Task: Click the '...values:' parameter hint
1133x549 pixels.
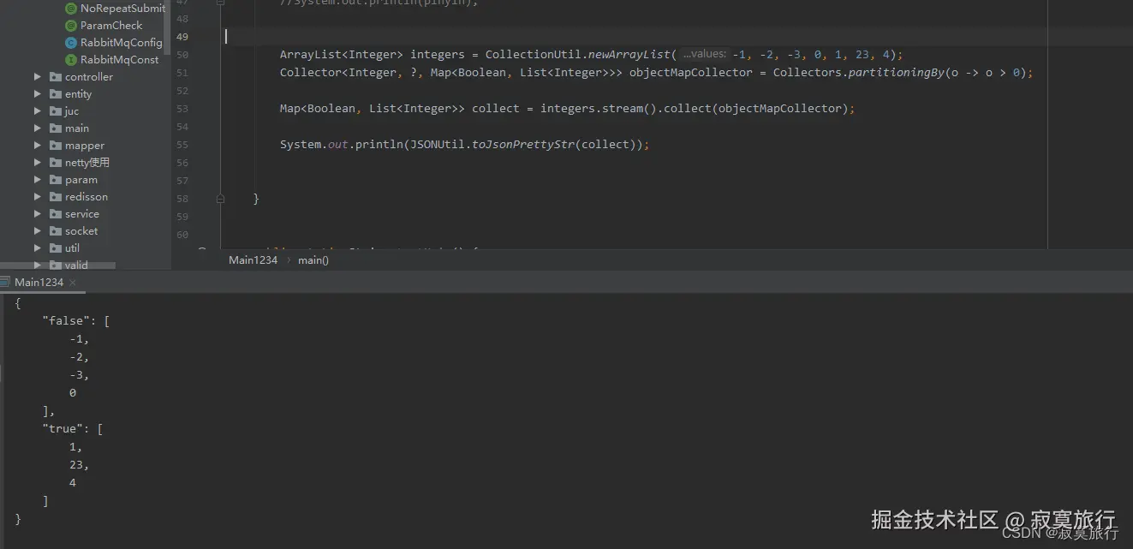Action: coord(704,54)
